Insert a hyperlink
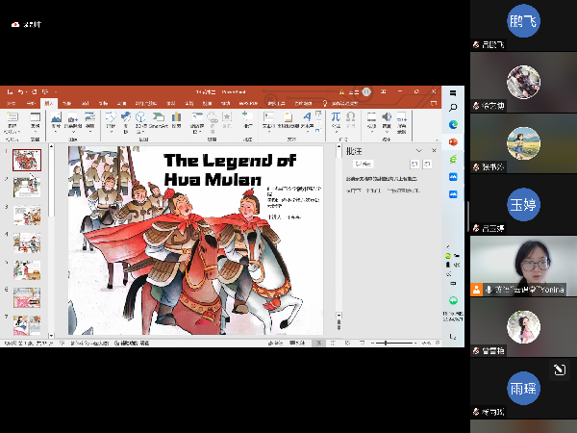Viewport: 577px width, 433px height. pyautogui.click(x=213, y=121)
